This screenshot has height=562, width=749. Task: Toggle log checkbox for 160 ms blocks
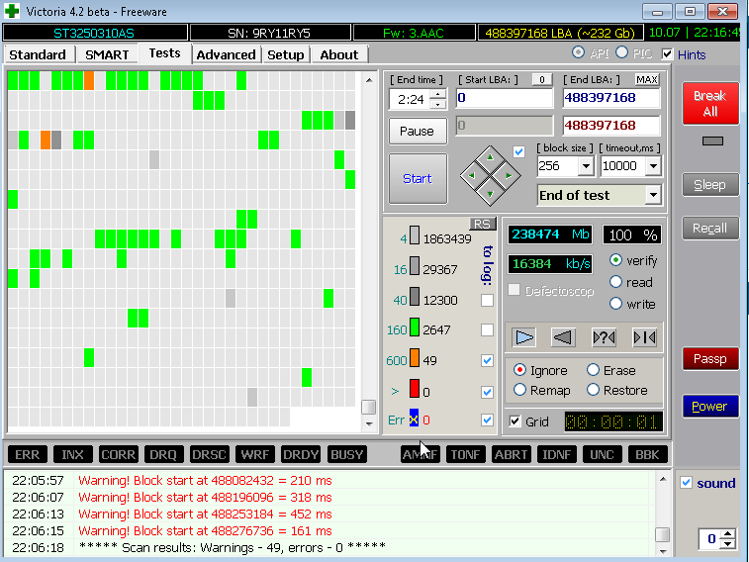point(487,329)
